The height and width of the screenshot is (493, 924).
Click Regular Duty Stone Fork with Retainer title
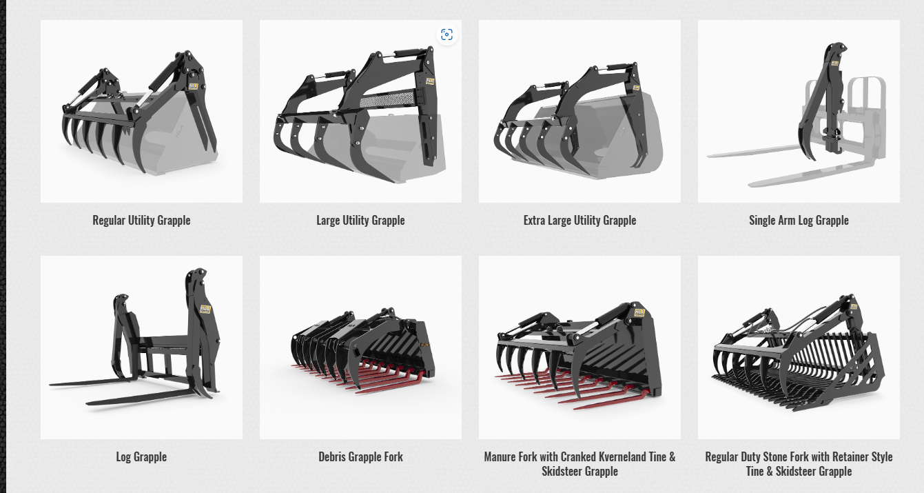[799, 464]
